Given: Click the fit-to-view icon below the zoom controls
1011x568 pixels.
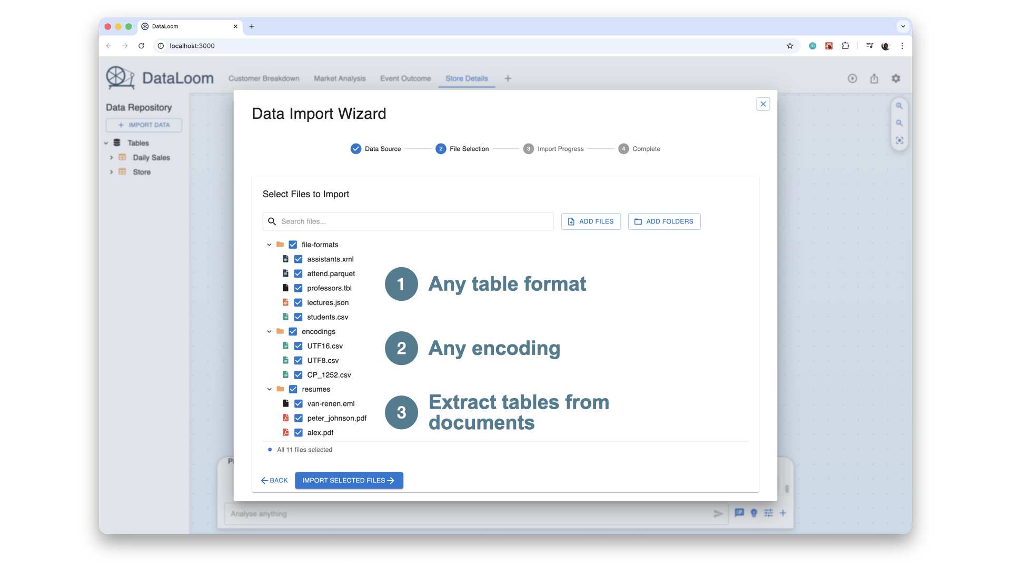Looking at the screenshot, I should coord(899,140).
